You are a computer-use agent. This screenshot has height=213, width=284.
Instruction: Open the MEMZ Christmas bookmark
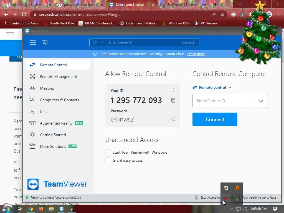tap(97, 23)
